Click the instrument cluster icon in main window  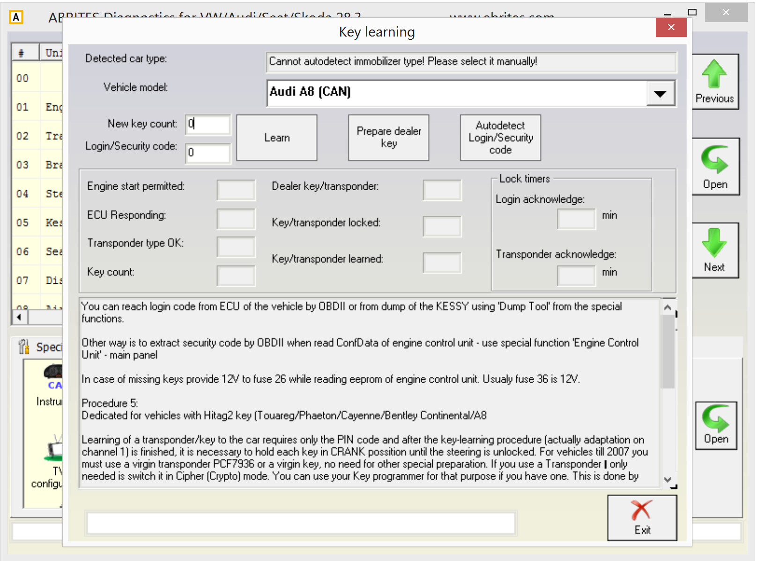click(53, 373)
